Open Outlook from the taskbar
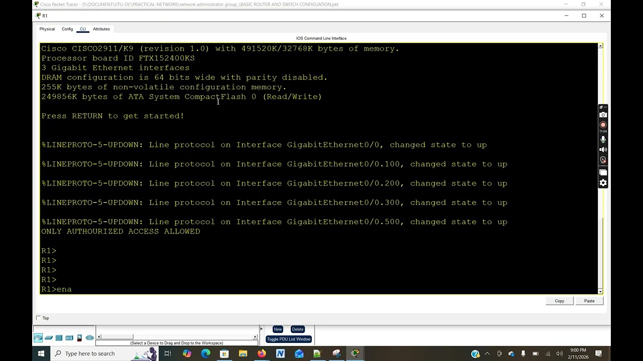Screen dimensions: 643x361 point(299,353)
